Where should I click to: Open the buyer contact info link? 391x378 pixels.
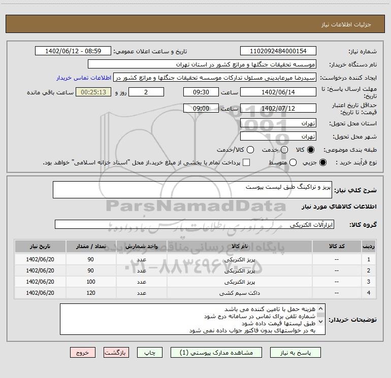84,78
